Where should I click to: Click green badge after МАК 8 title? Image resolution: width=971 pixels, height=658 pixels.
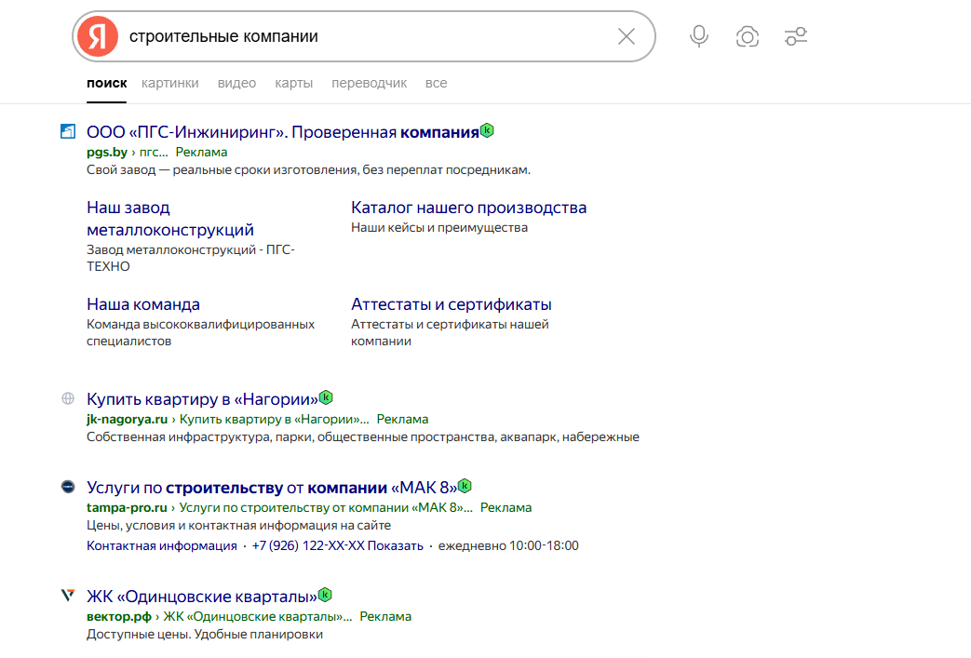465,486
